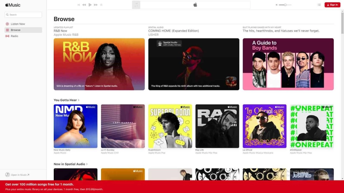Click the small album cover on Usher banner
This screenshot has height=193, width=344.
coord(231,82)
